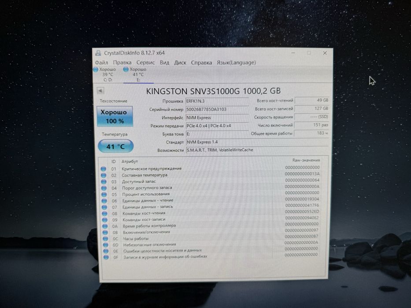Click the Стандарт field NVM Express 1.4

(257, 142)
